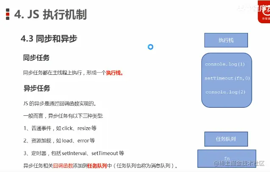Click list item '2、资源加载，如 load、error 等'

(x=59, y=141)
